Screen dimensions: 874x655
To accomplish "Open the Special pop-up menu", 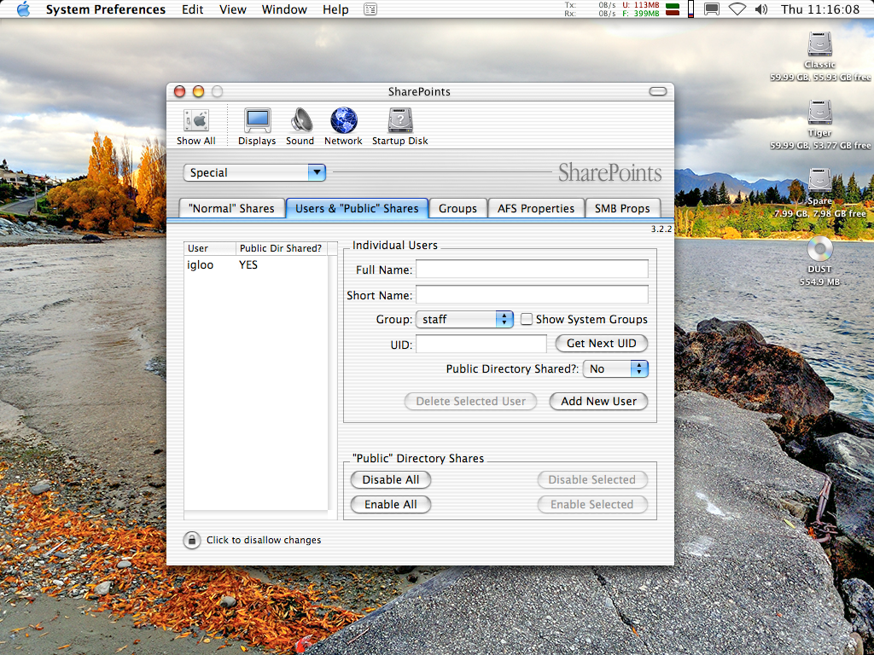I will (254, 172).
